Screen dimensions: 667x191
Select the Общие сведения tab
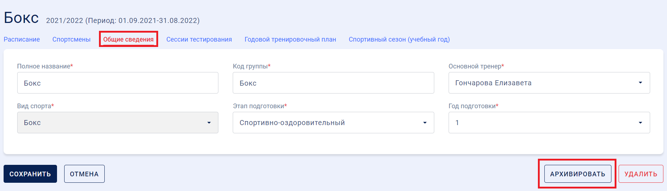(x=128, y=39)
